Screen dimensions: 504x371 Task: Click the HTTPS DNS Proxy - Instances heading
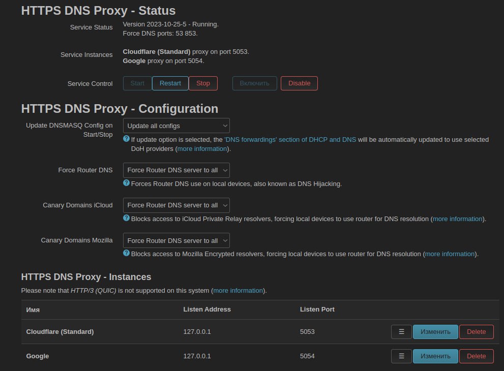[86, 277]
